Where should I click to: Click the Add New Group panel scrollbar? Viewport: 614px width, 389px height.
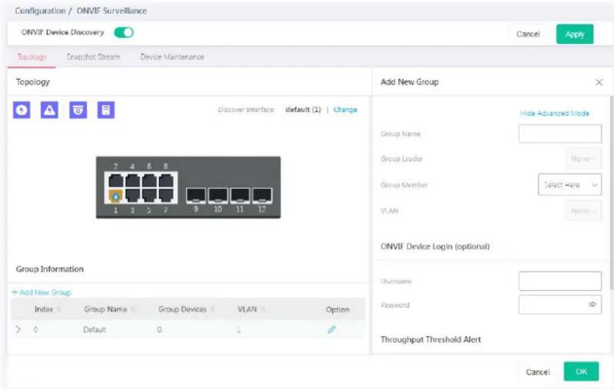(611, 192)
